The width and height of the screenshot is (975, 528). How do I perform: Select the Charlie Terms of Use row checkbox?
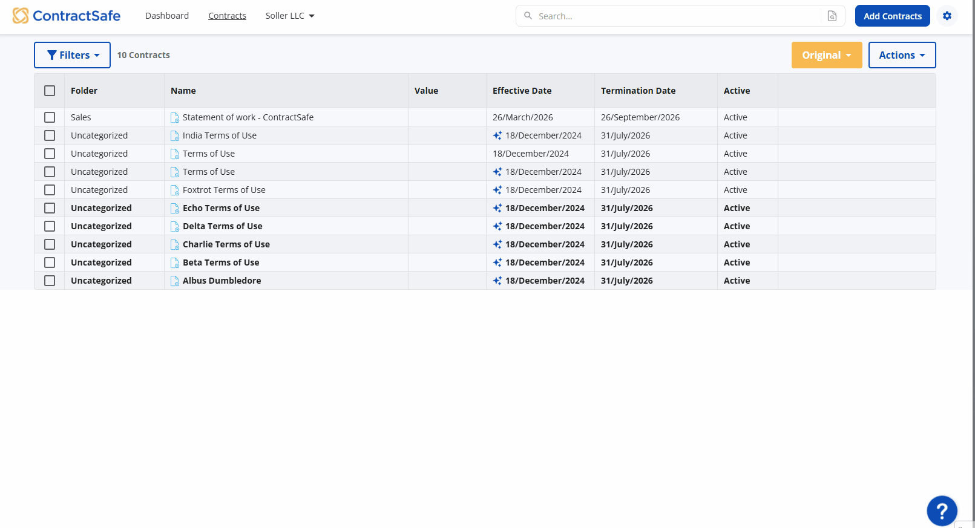pyautogui.click(x=50, y=244)
